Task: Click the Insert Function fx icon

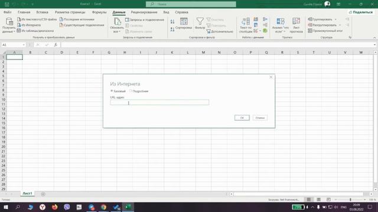Action: point(56,45)
